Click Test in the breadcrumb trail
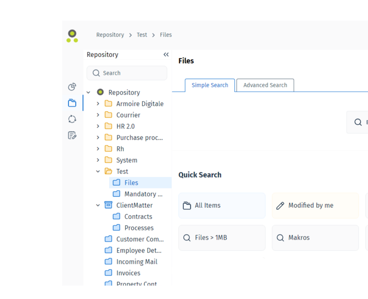 (142, 35)
